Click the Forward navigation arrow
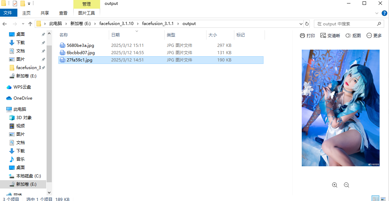 click(x=14, y=24)
